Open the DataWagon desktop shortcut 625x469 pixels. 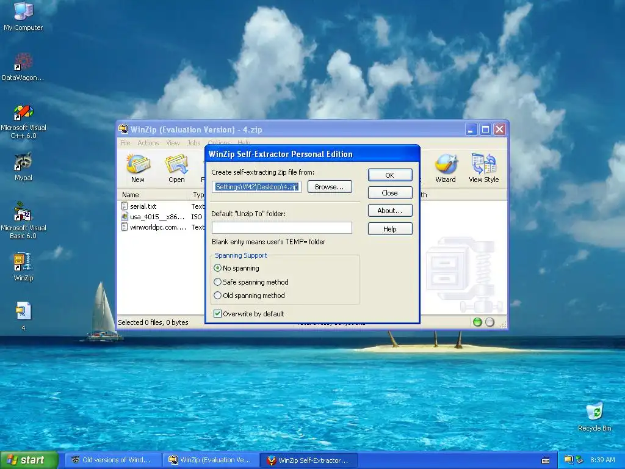(x=23, y=62)
